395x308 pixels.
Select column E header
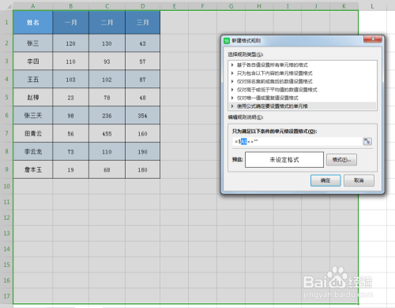click(x=175, y=6)
